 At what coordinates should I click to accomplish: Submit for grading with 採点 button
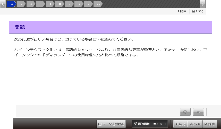click(x=210, y=124)
